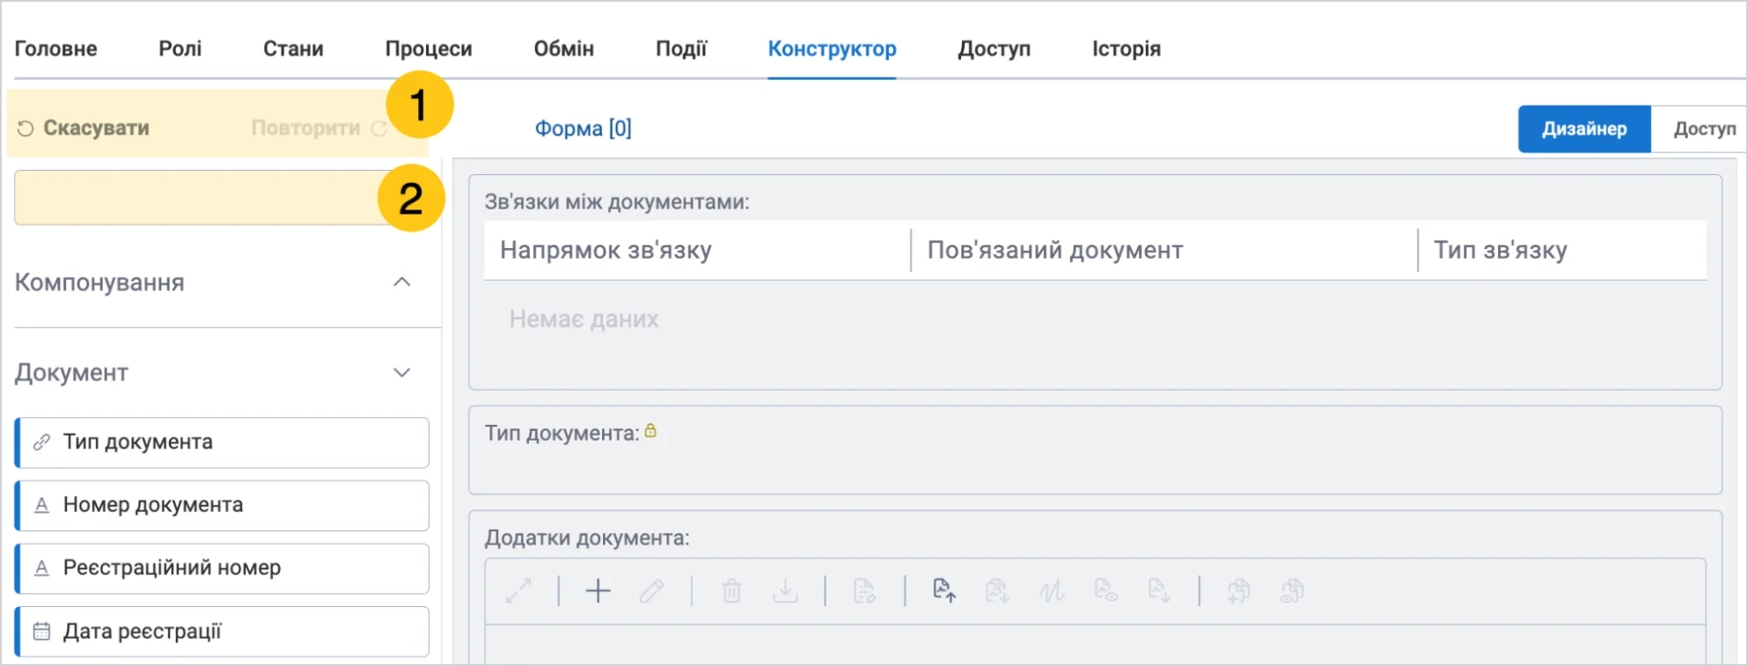
Task: Switch to the Історія tab
Action: coord(1127,49)
